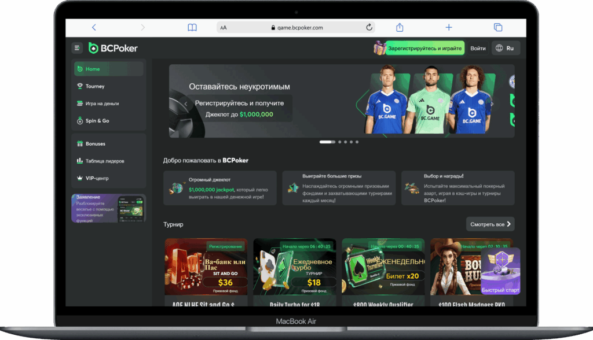Viewport: 593px width, 340px height.
Task: Click the BCPoker logo
Action: click(114, 48)
